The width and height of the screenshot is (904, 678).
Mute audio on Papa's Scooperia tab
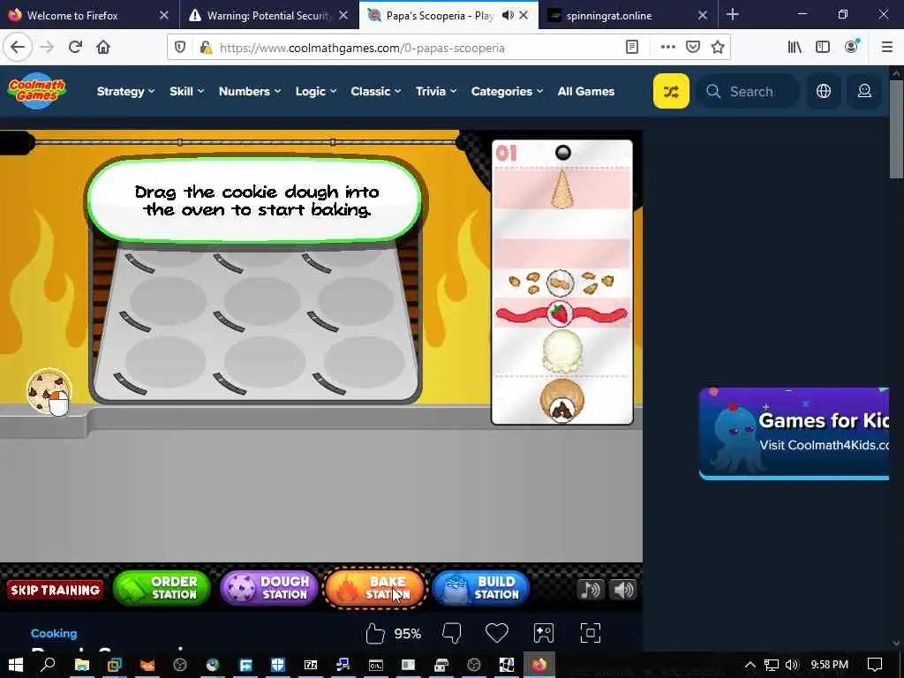pos(508,16)
